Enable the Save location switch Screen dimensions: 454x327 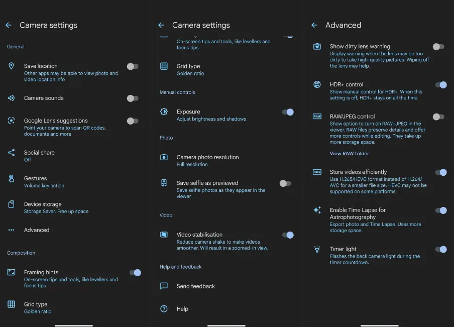click(x=133, y=66)
